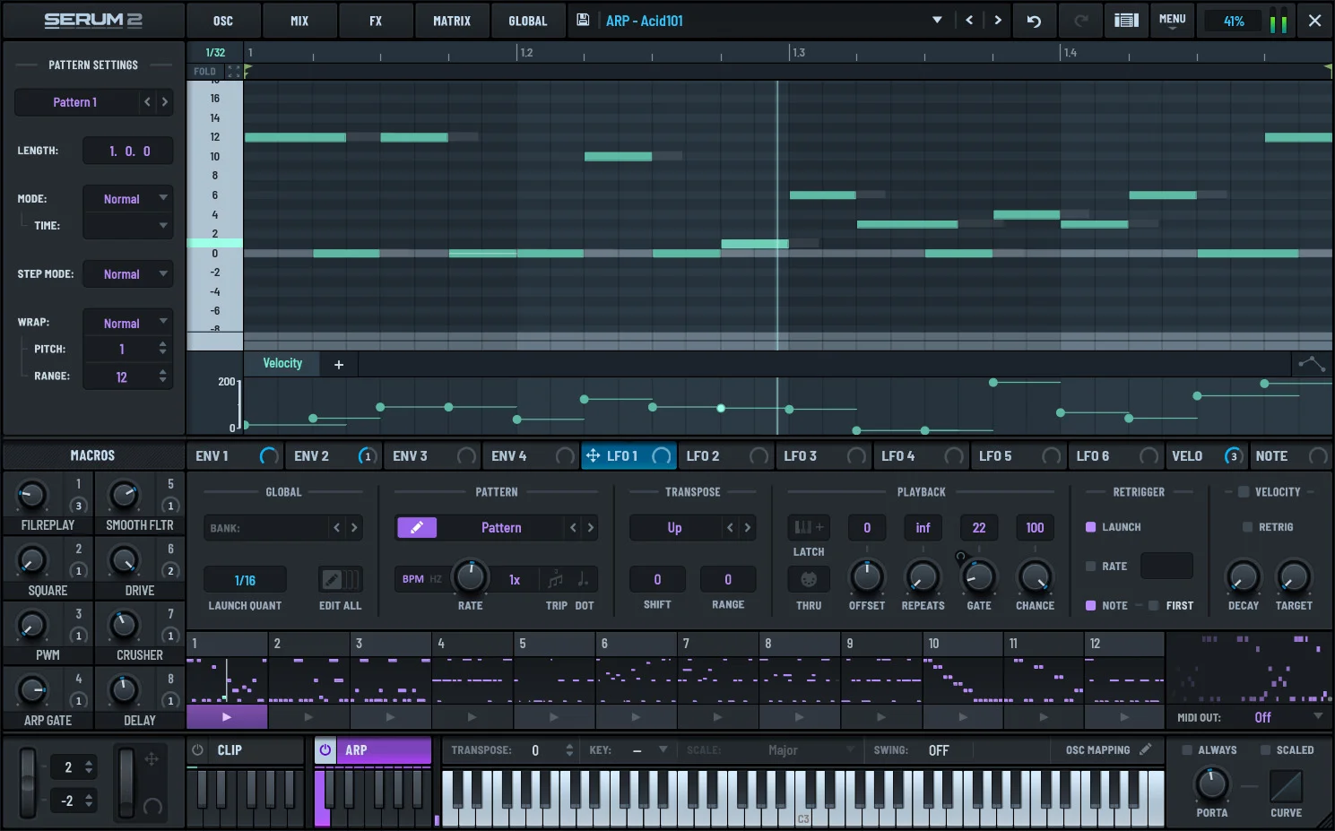
Task: Open the MENU button
Action: tap(1172, 21)
